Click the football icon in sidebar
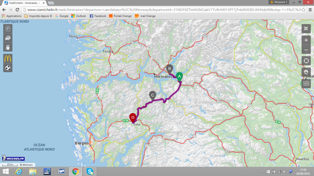Screen dimensions: 314x176 pos(8,68)
